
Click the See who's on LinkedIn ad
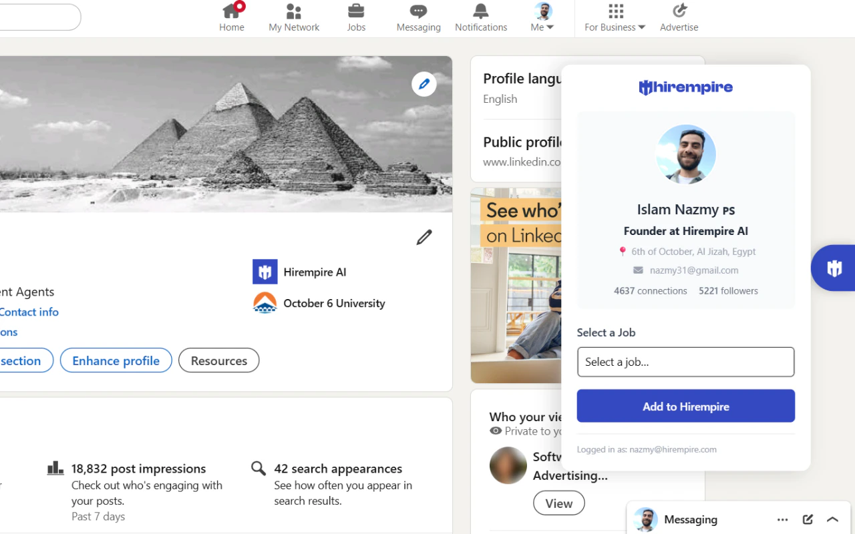pos(516,286)
